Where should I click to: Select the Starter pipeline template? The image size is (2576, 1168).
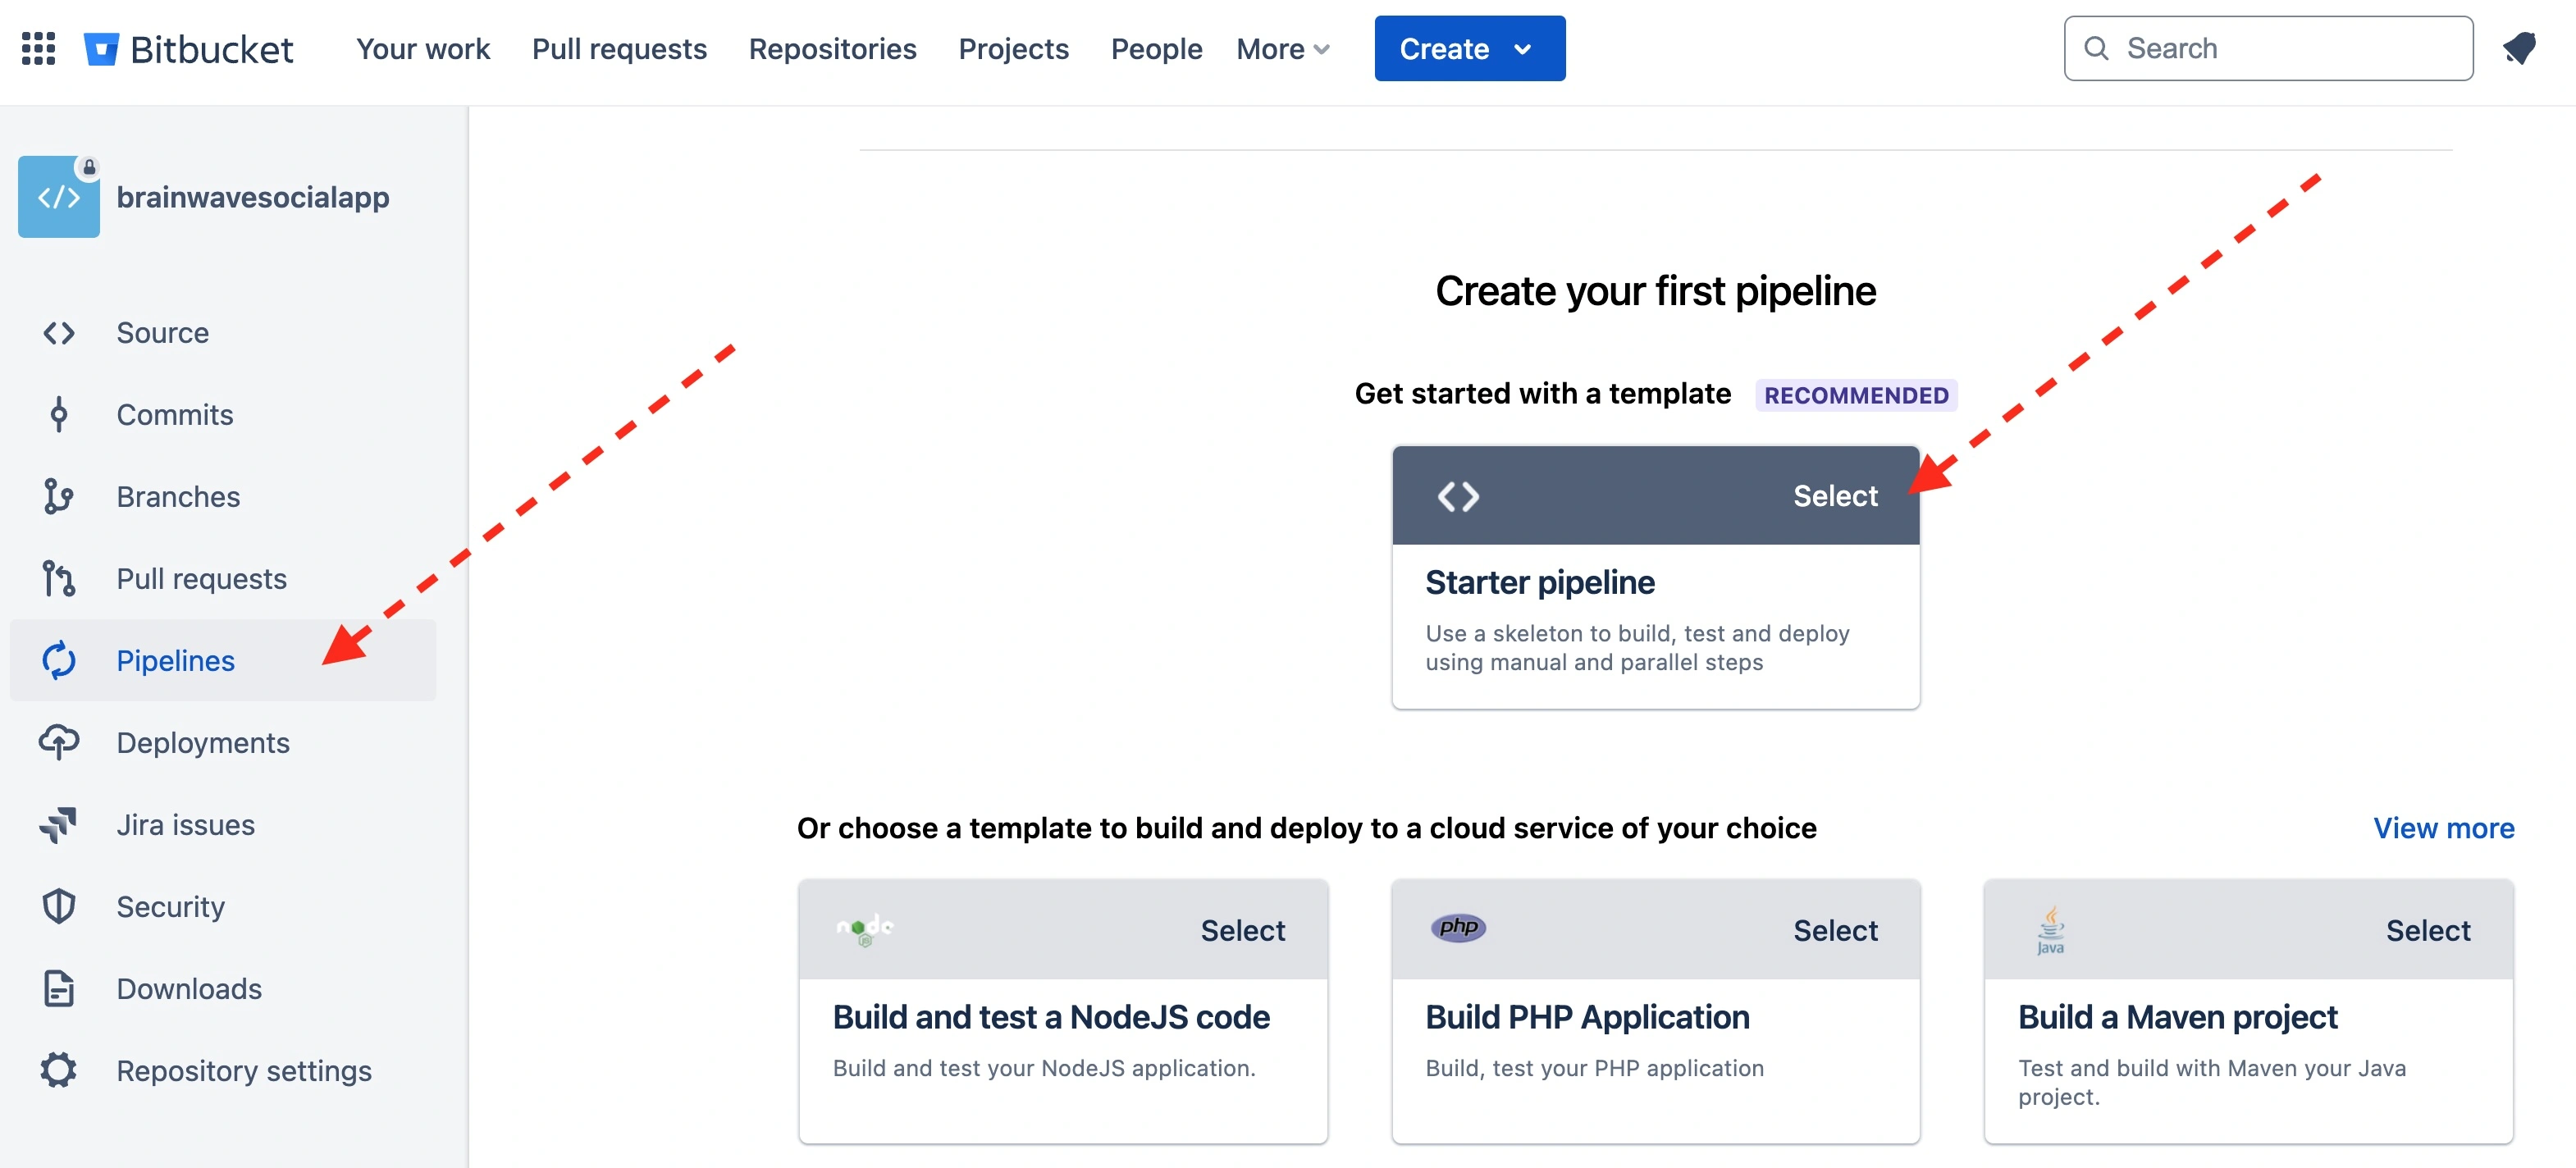tap(1835, 496)
